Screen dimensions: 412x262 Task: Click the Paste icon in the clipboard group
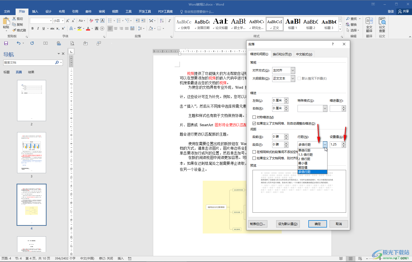coord(6,21)
